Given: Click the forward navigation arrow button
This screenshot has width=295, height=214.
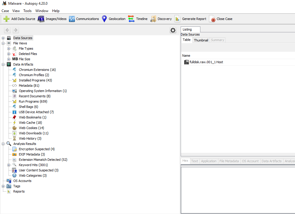Looking at the screenshot, I should [x=16, y=30].
